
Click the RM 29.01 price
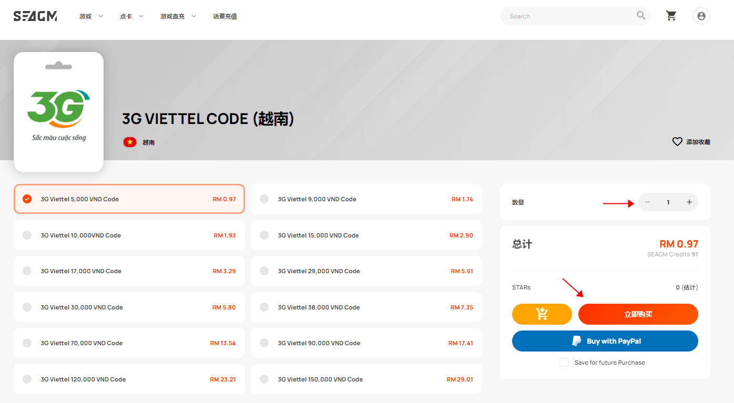(460, 379)
